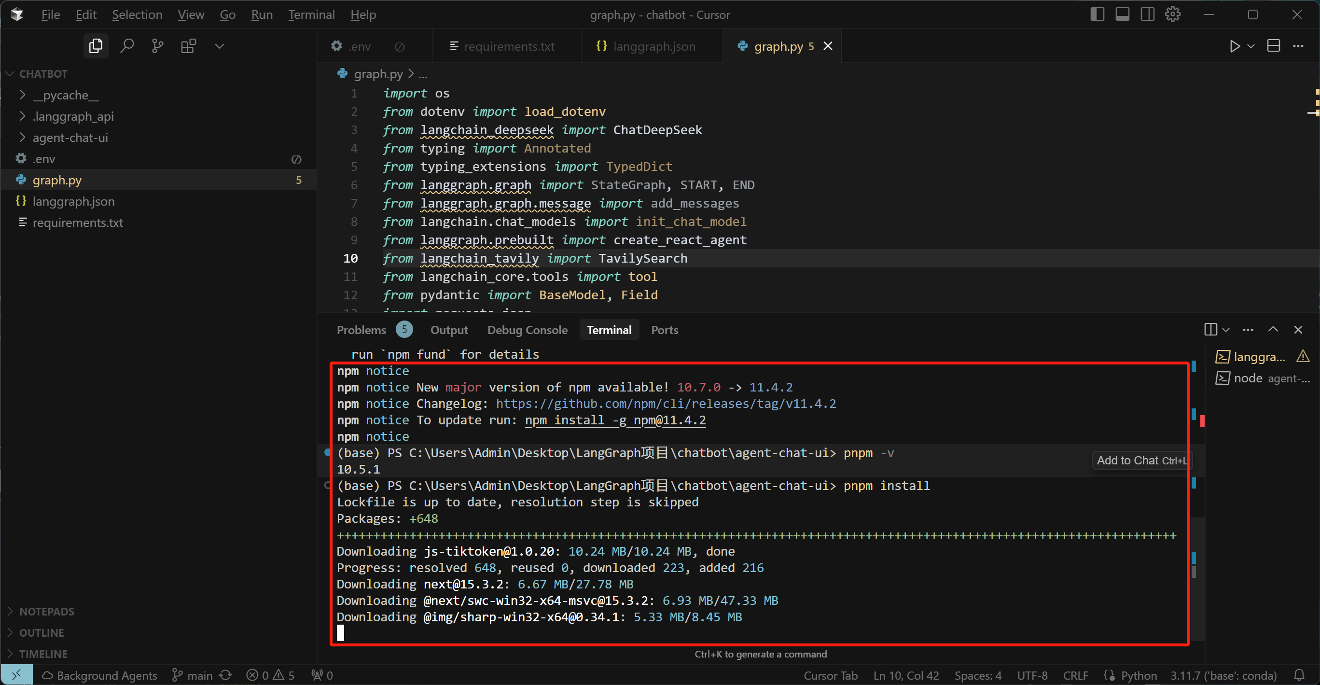Show errors and warnings count

270,675
